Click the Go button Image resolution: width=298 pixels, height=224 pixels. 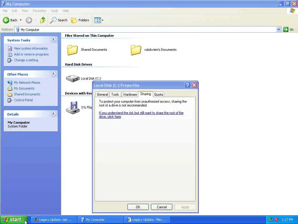[x=288, y=29]
